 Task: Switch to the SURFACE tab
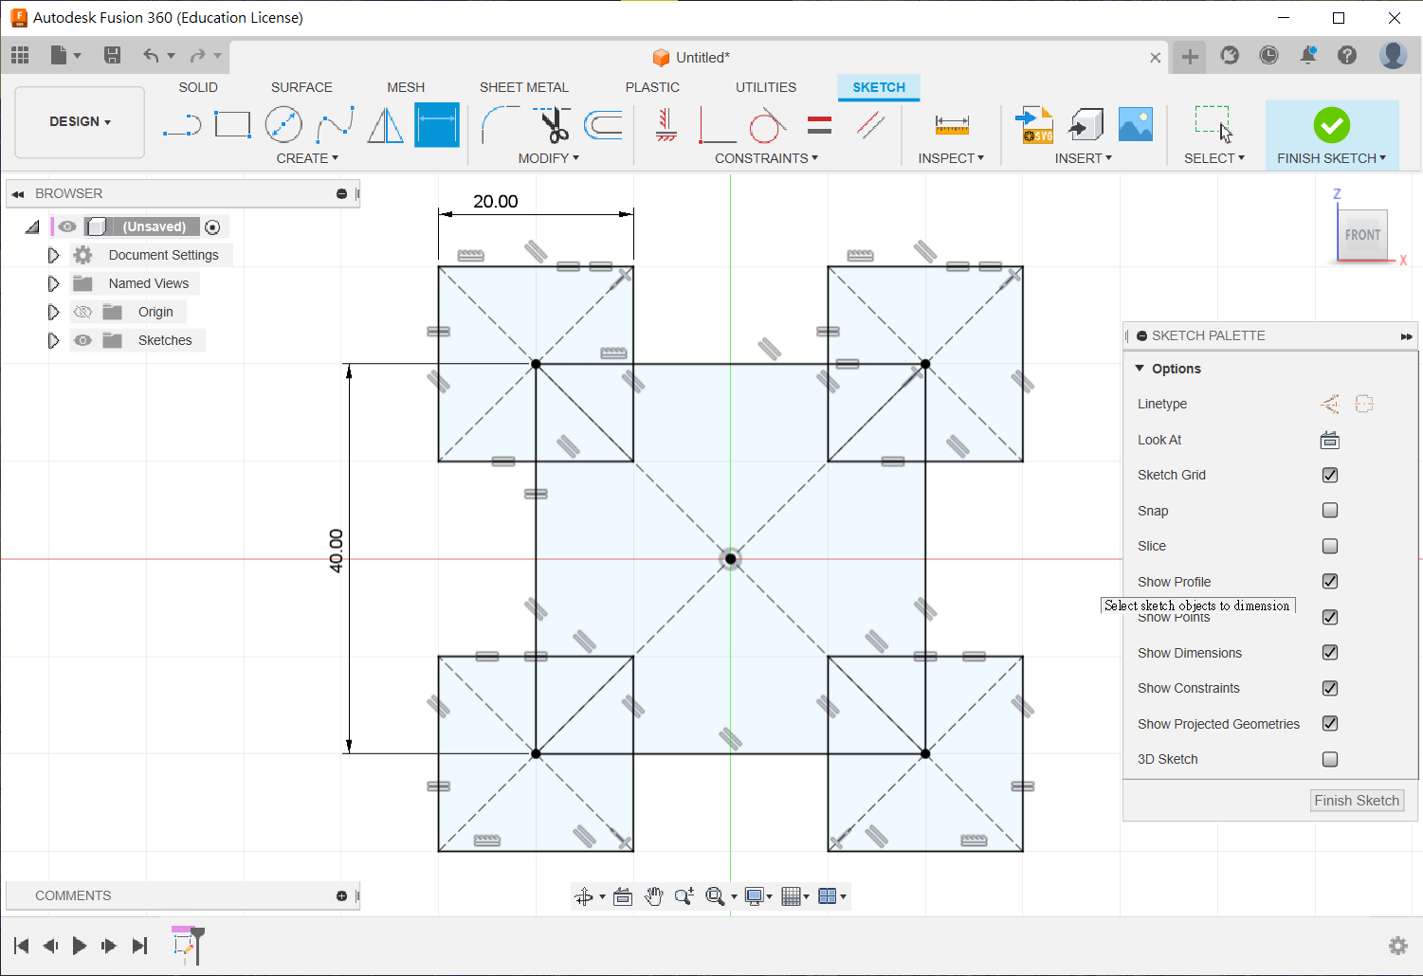point(301,87)
